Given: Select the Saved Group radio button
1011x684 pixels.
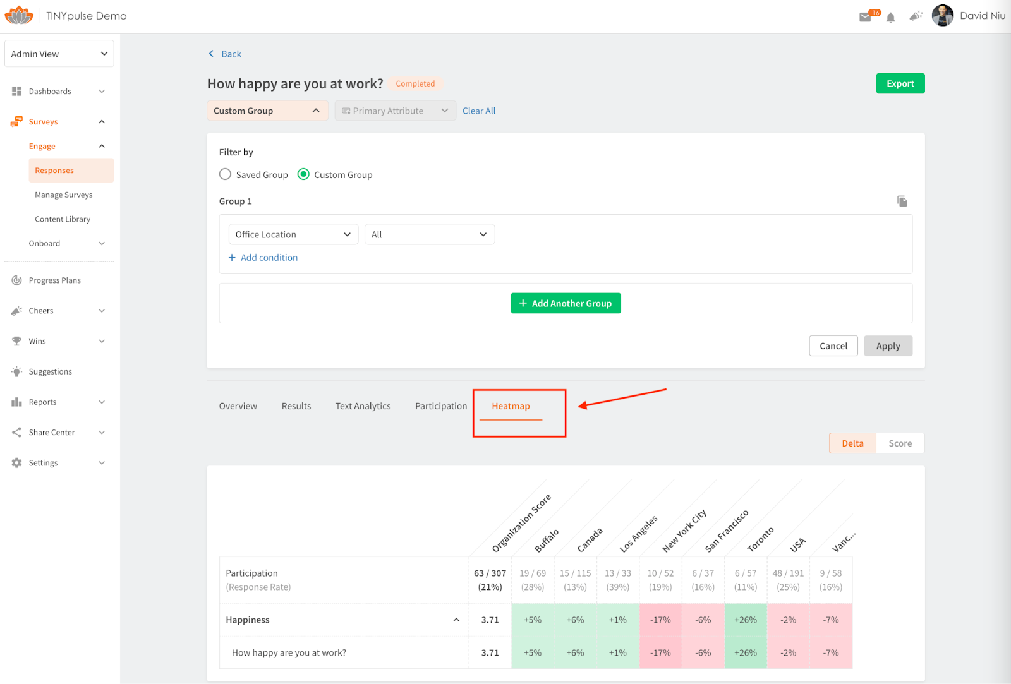Looking at the screenshot, I should (225, 174).
